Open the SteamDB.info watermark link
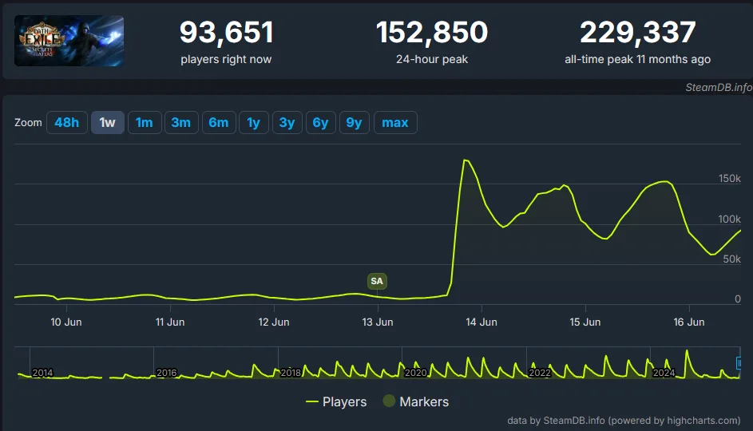 tap(718, 87)
